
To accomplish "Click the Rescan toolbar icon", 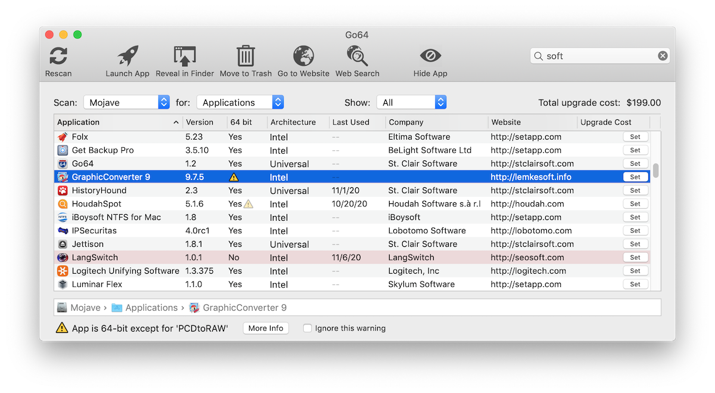I will point(58,57).
